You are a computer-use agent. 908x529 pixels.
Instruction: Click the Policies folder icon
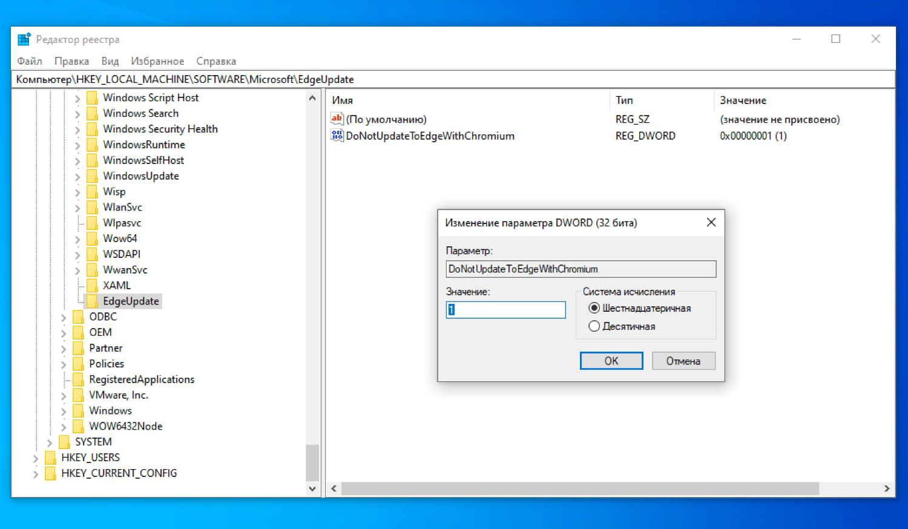[x=79, y=364]
